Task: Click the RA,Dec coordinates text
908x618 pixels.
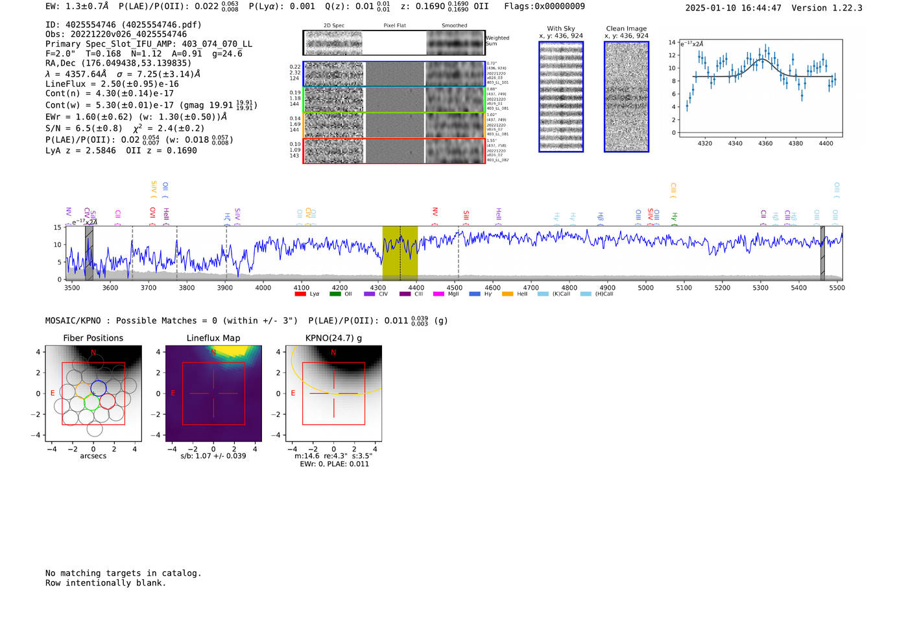Action: pyautogui.click(x=118, y=64)
